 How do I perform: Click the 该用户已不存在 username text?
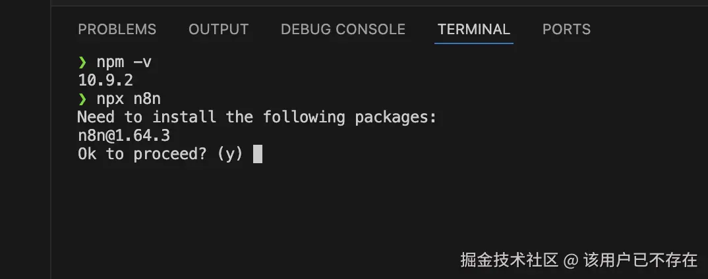[x=640, y=260]
